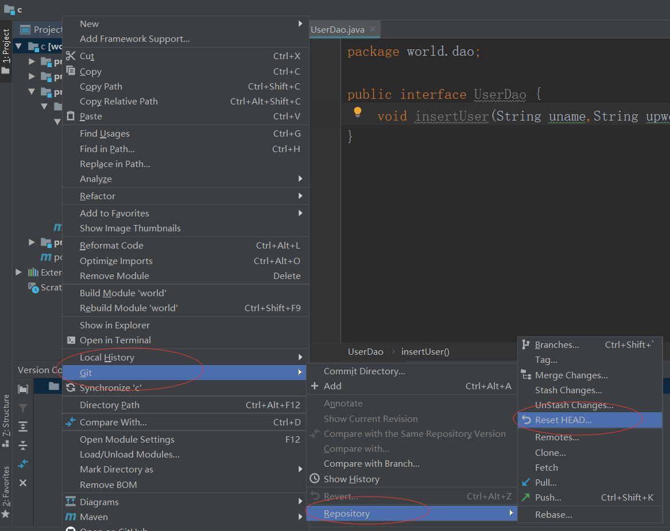Screen dimensions: 670x531
Task: Click the clock icon beside Show History
Action: [x=315, y=478]
